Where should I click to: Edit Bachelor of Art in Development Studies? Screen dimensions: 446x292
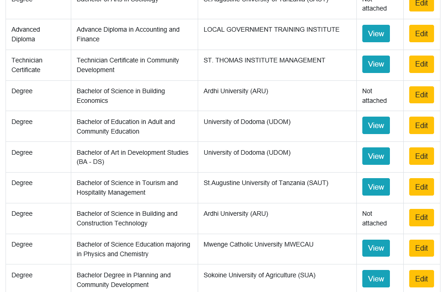421,156
